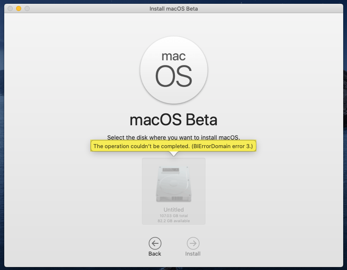This screenshot has height=270, width=347.
Task: Click the "82.2 GB available" label
Action: pos(174,220)
